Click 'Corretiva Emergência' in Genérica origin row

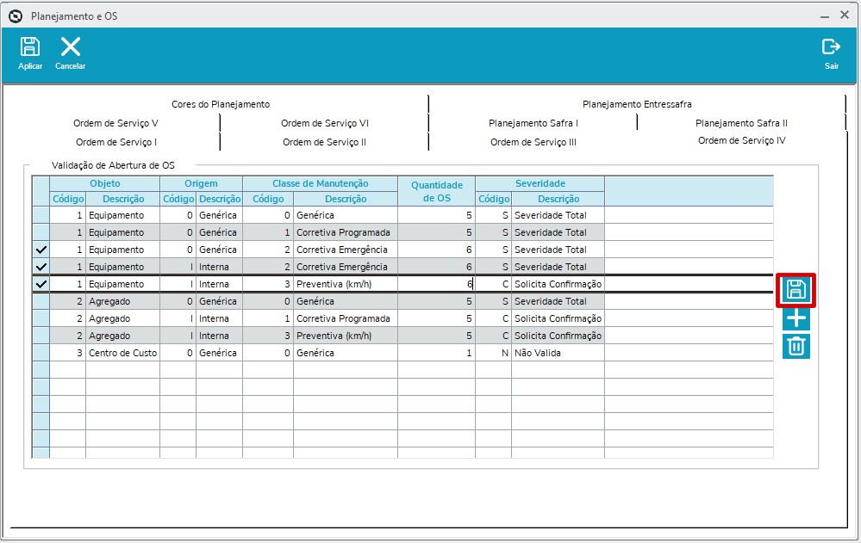click(346, 250)
